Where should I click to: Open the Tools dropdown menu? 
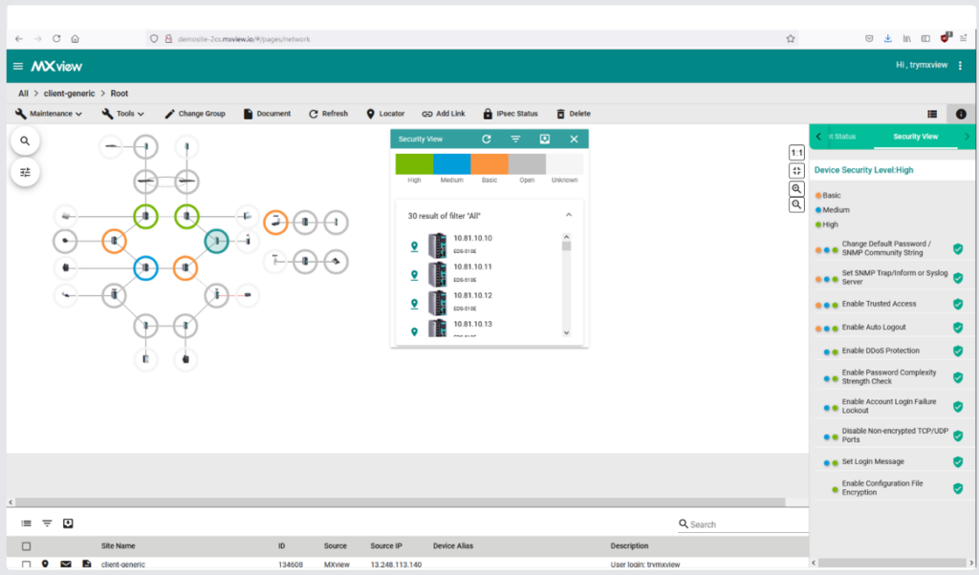123,114
